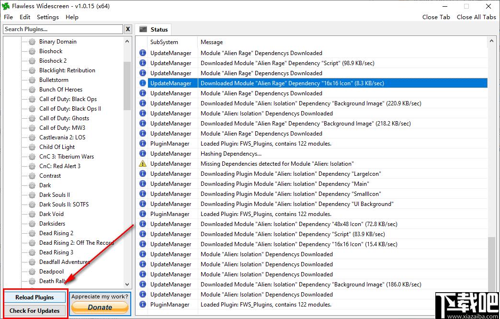This screenshot has height=319, width=500.
Task: Click the warning icon on Missing Dependencies row
Action: coord(143,163)
